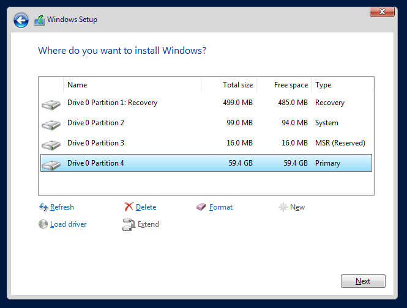Click the blue back arrow button
The image size is (407, 308).
[21, 20]
